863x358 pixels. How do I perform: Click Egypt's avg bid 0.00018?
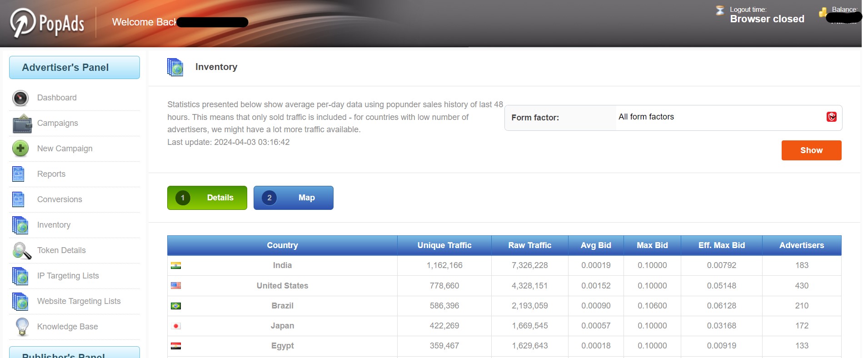tap(596, 346)
